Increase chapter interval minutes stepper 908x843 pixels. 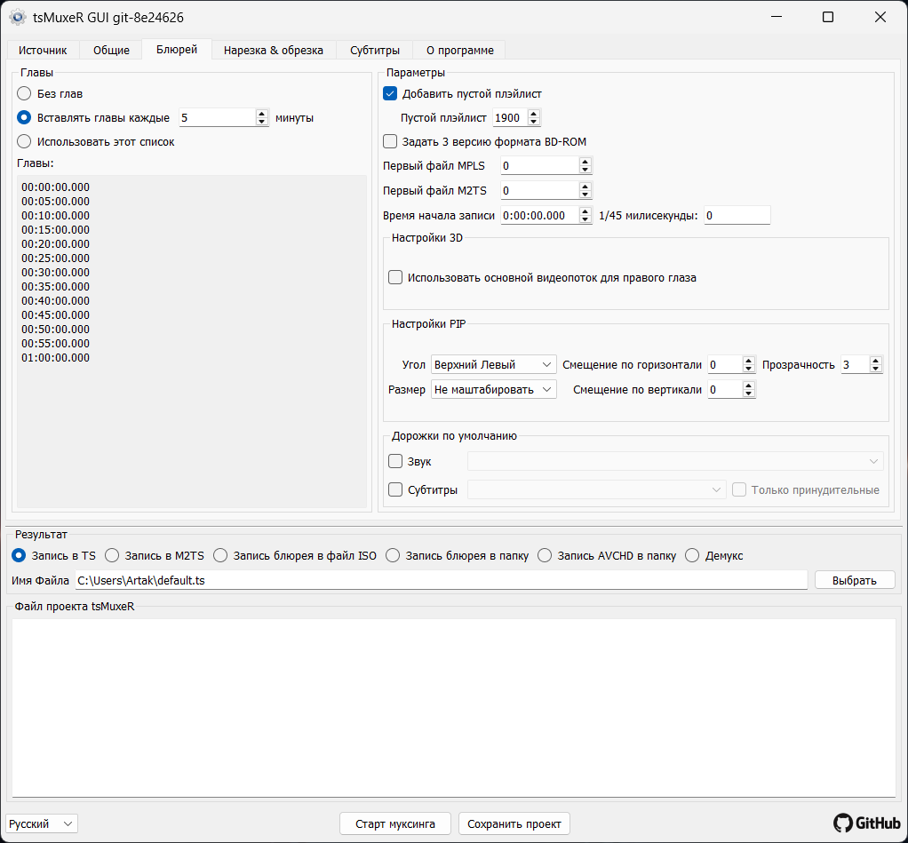click(x=262, y=114)
